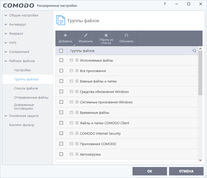Viewport: 207px width, 178px height.
Task: Click folder icon of Автозагрузка
Action: coord(71,154)
